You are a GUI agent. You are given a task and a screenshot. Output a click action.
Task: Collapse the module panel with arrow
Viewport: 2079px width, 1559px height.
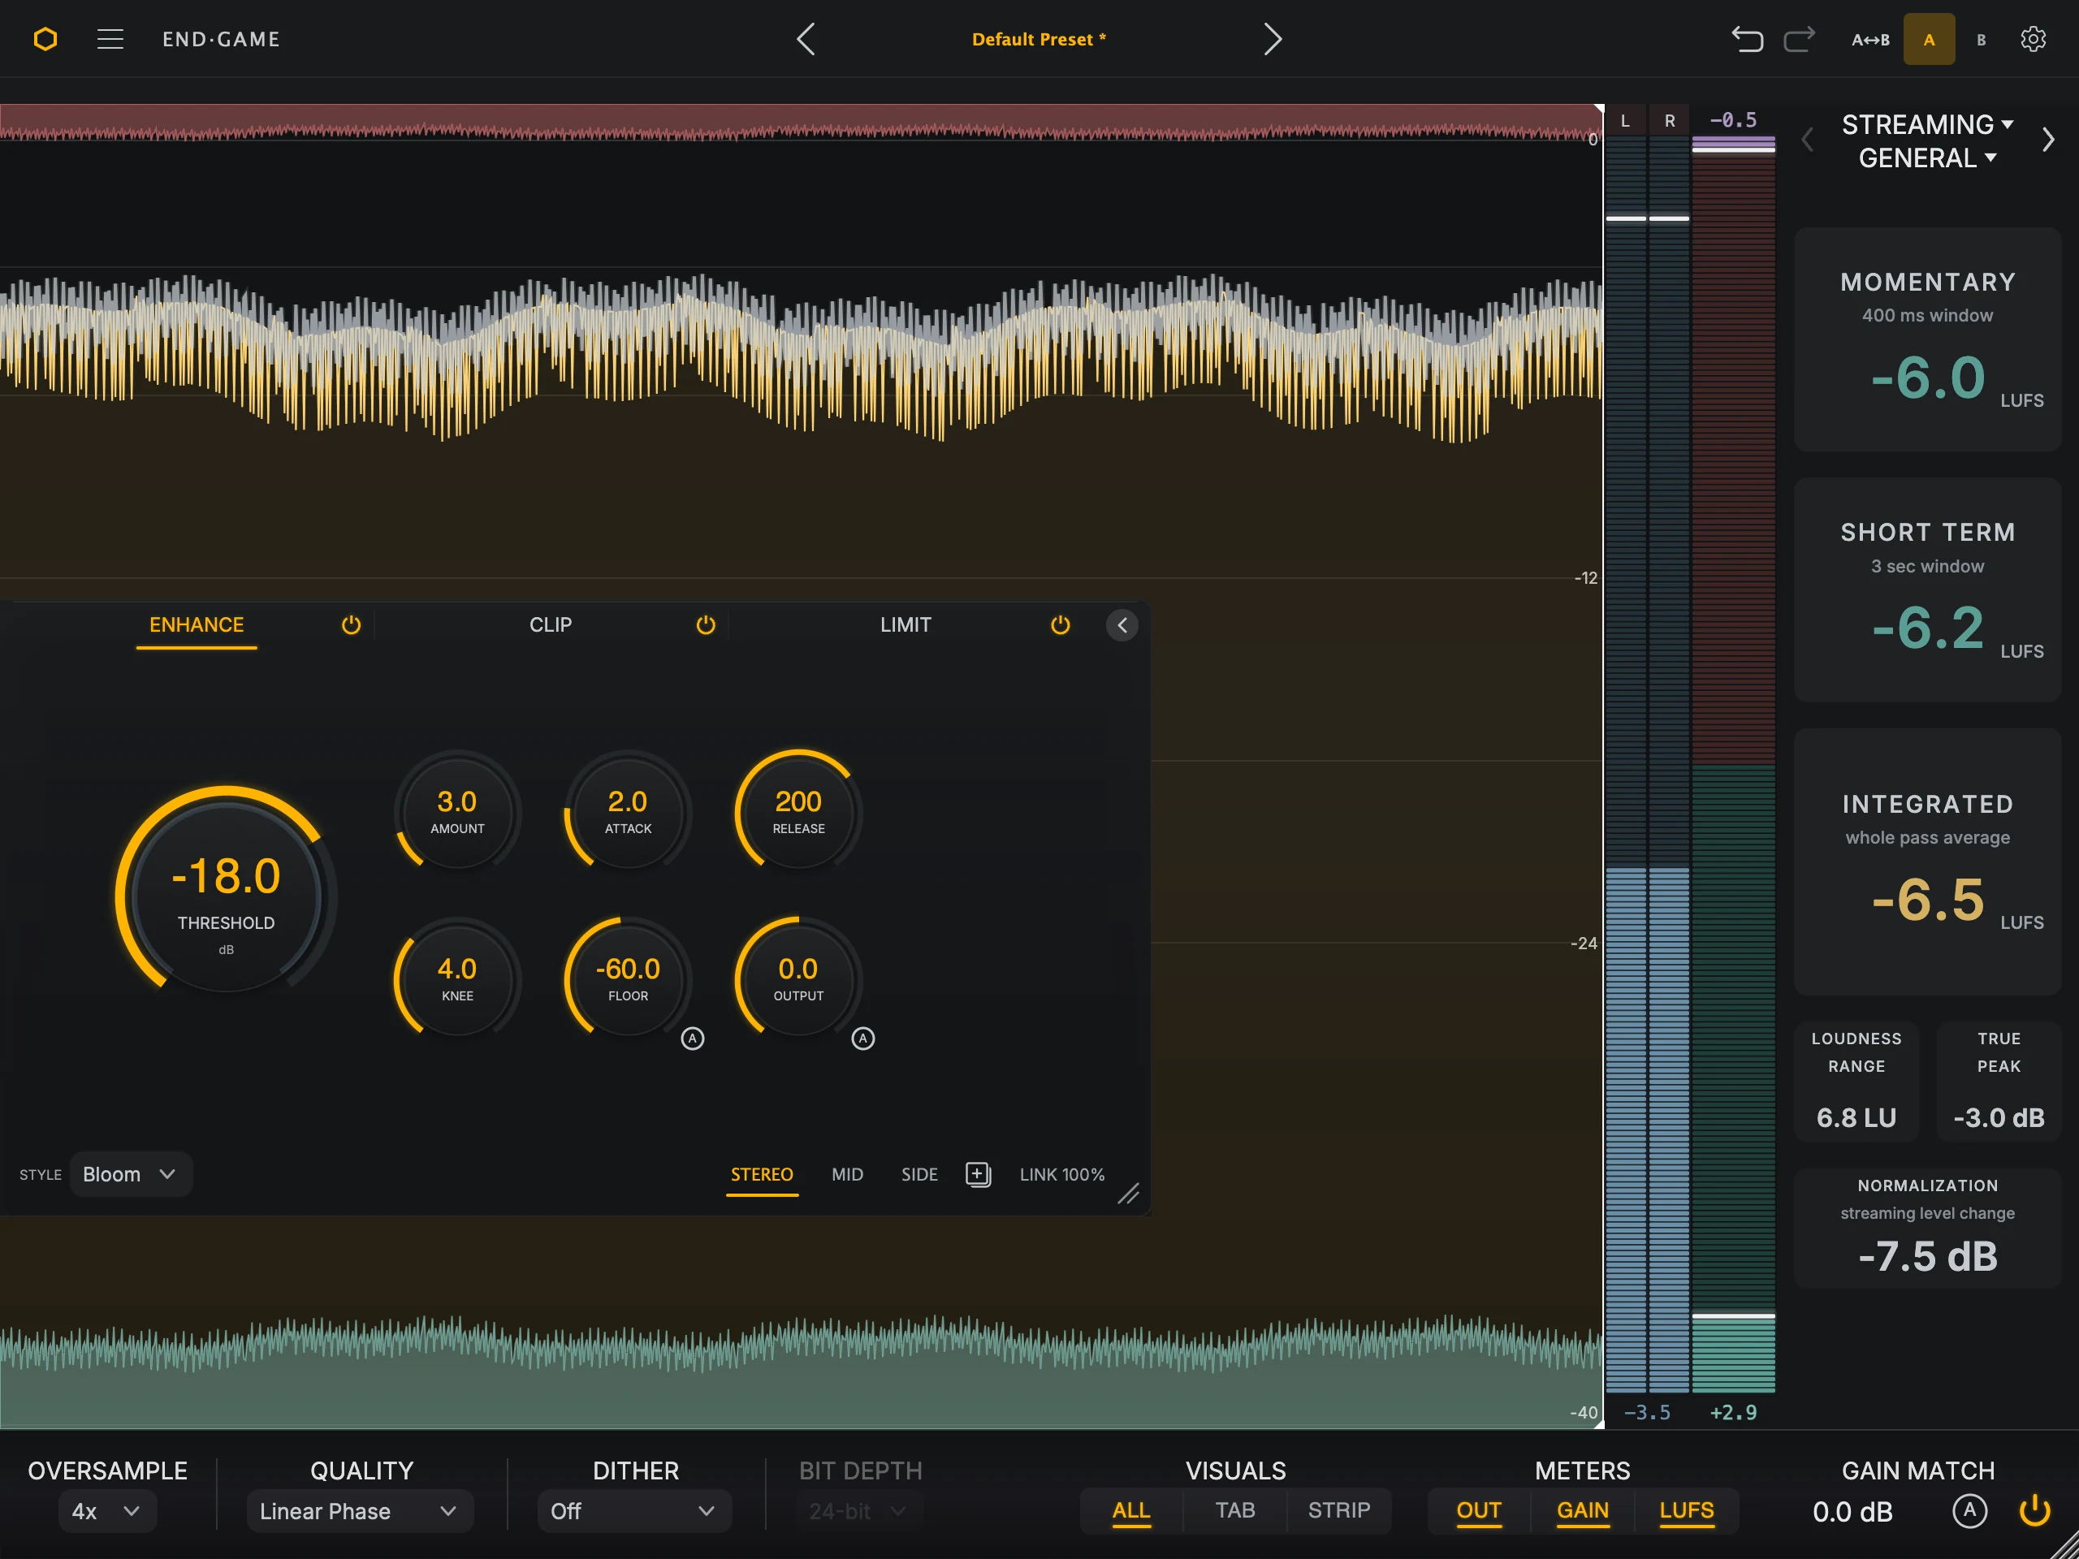(x=1122, y=625)
